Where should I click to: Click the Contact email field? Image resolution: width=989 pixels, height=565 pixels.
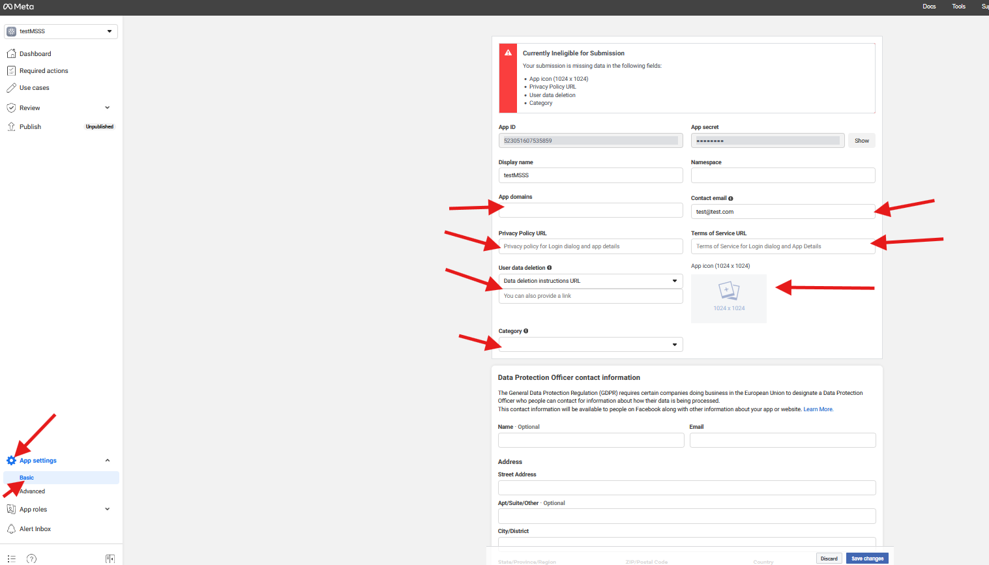pyautogui.click(x=783, y=212)
